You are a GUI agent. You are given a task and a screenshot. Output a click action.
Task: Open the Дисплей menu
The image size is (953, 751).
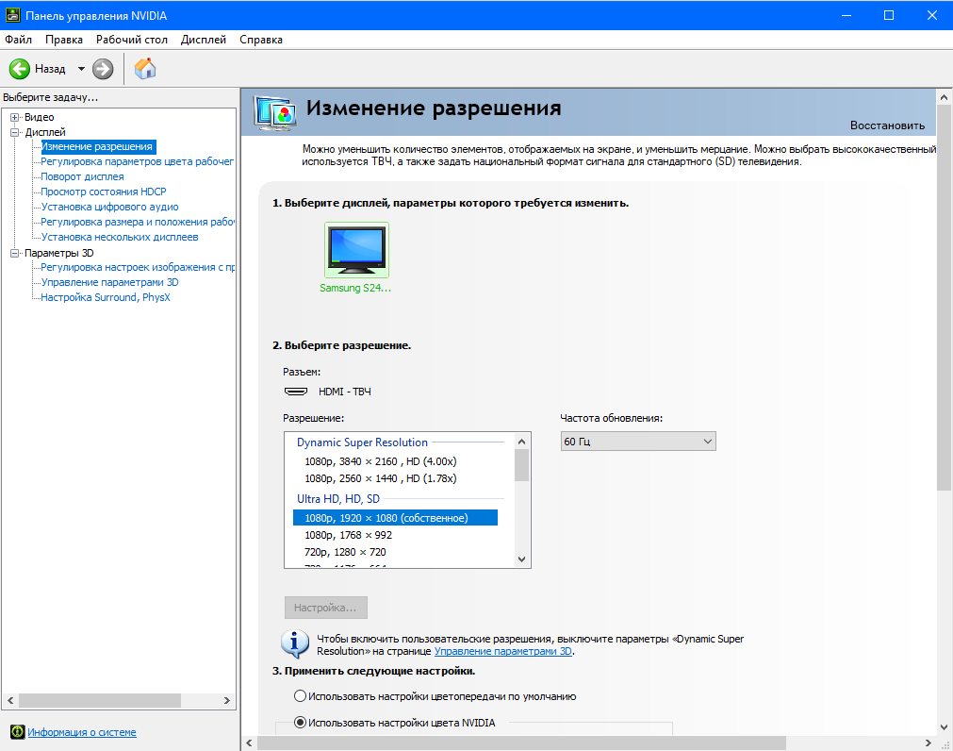click(204, 40)
